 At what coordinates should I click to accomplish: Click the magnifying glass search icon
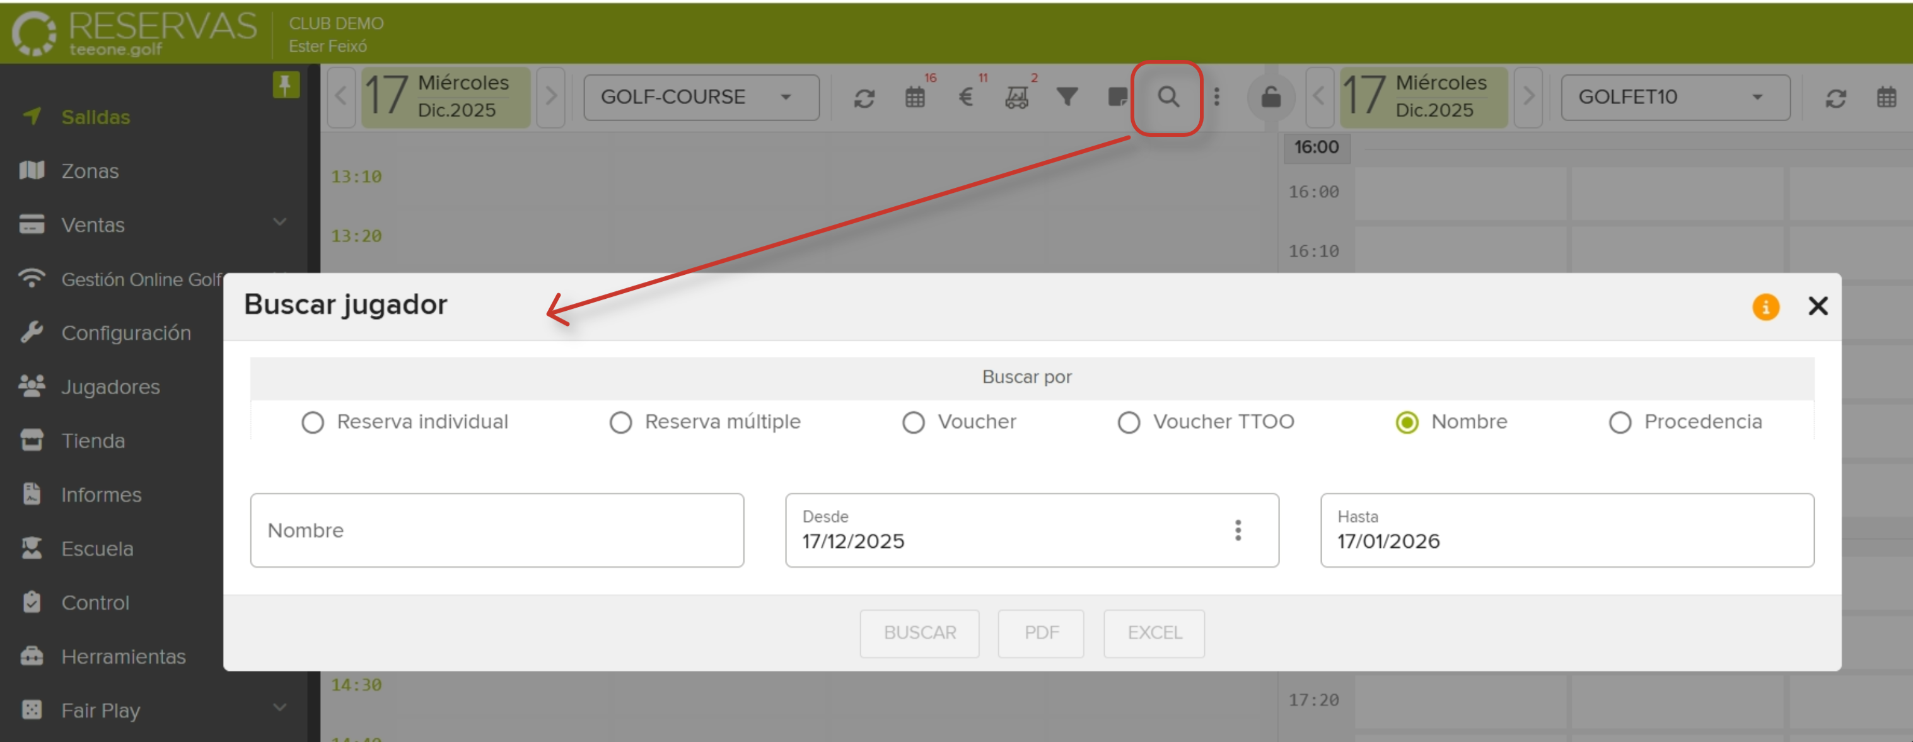pyautogui.click(x=1167, y=97)
